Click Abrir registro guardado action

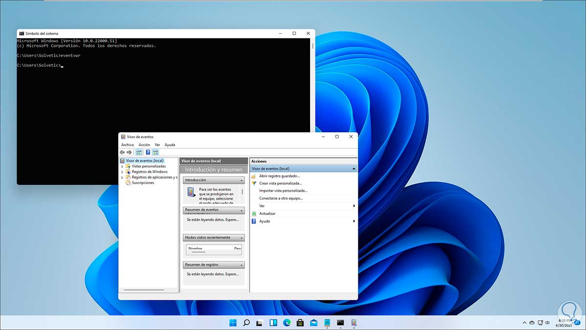pos(279,176)
